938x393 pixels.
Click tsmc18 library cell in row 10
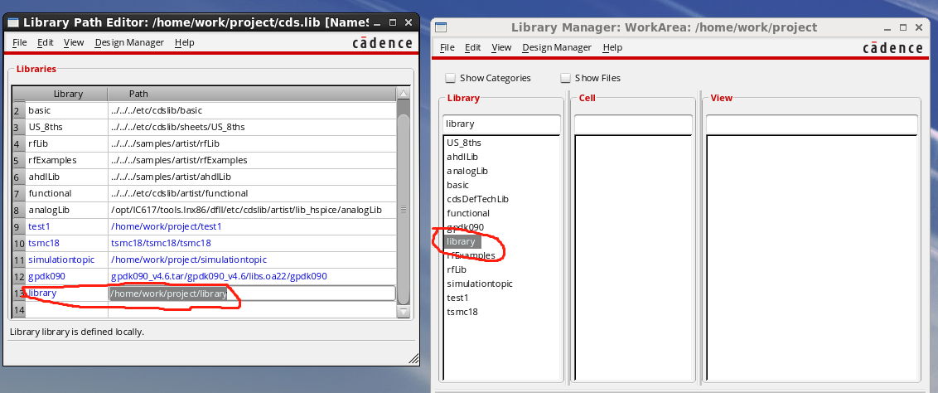coord(65,244)
